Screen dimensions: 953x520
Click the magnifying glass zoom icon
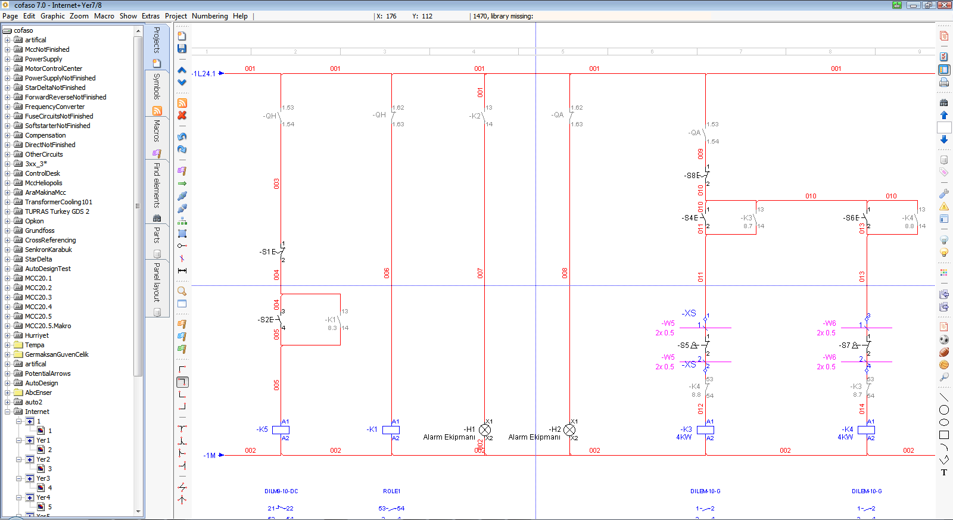point(182,291)
